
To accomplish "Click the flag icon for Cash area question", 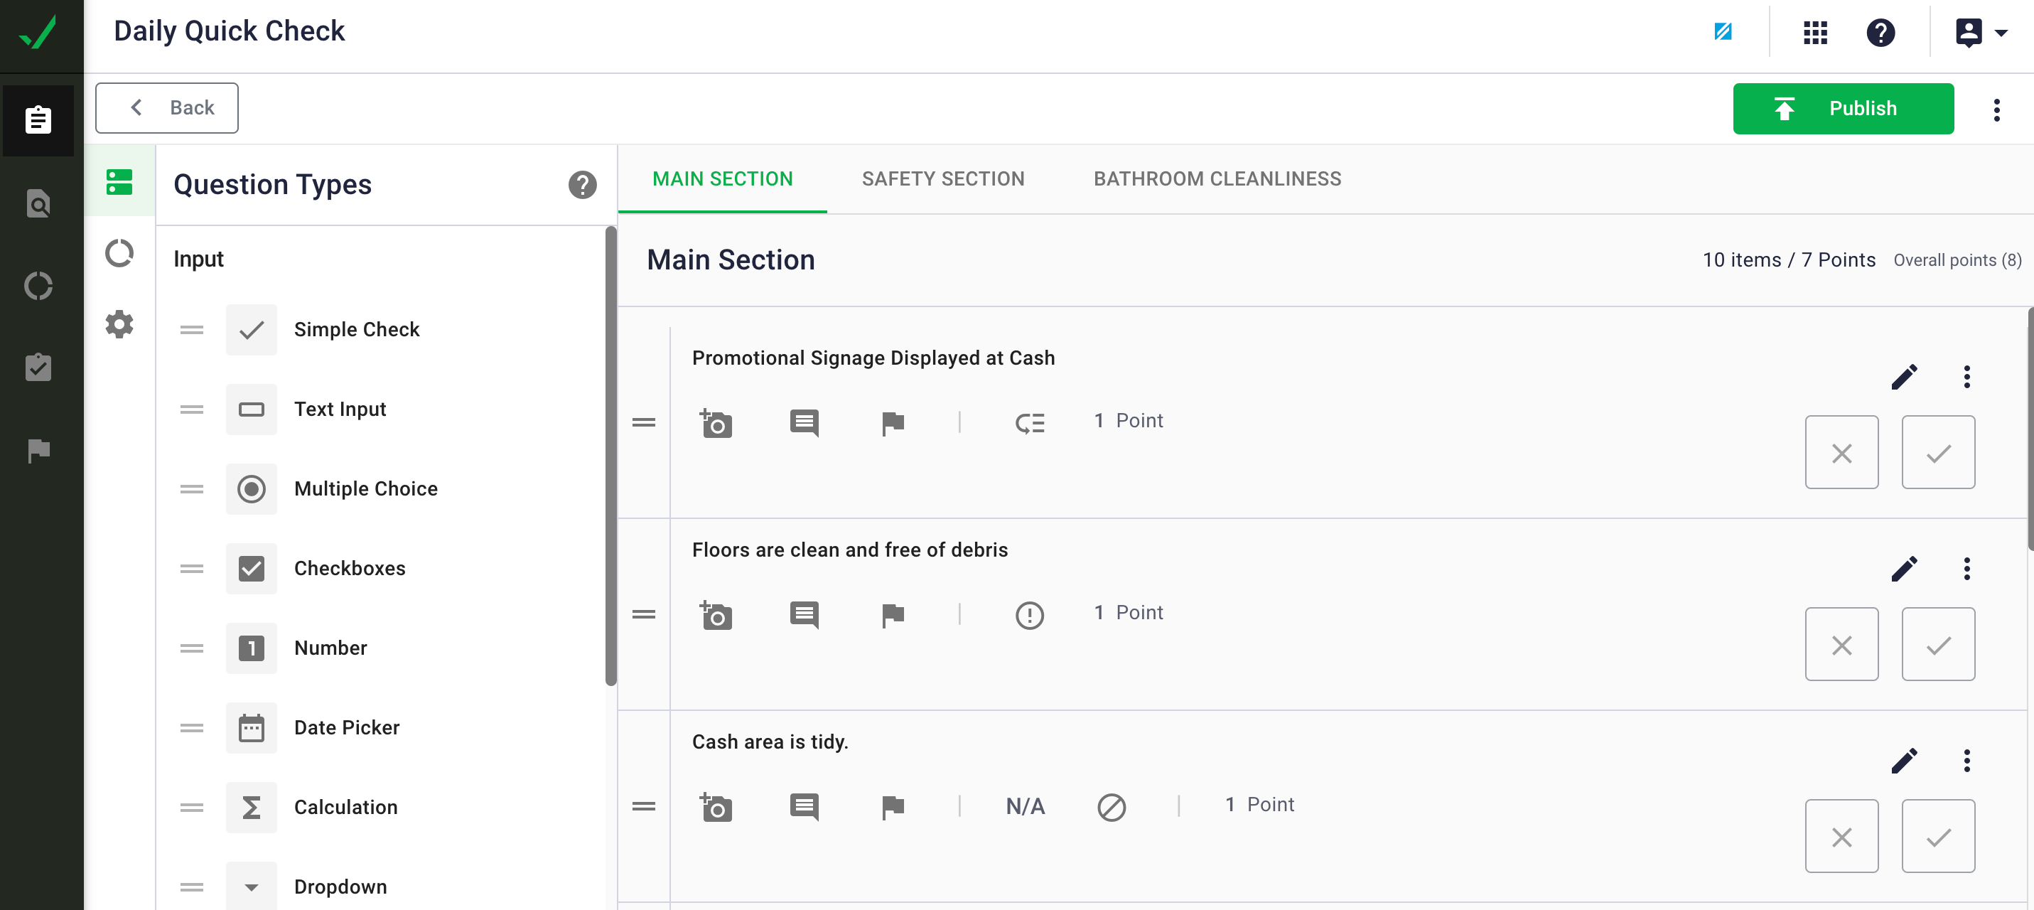I will coord(892,806).
